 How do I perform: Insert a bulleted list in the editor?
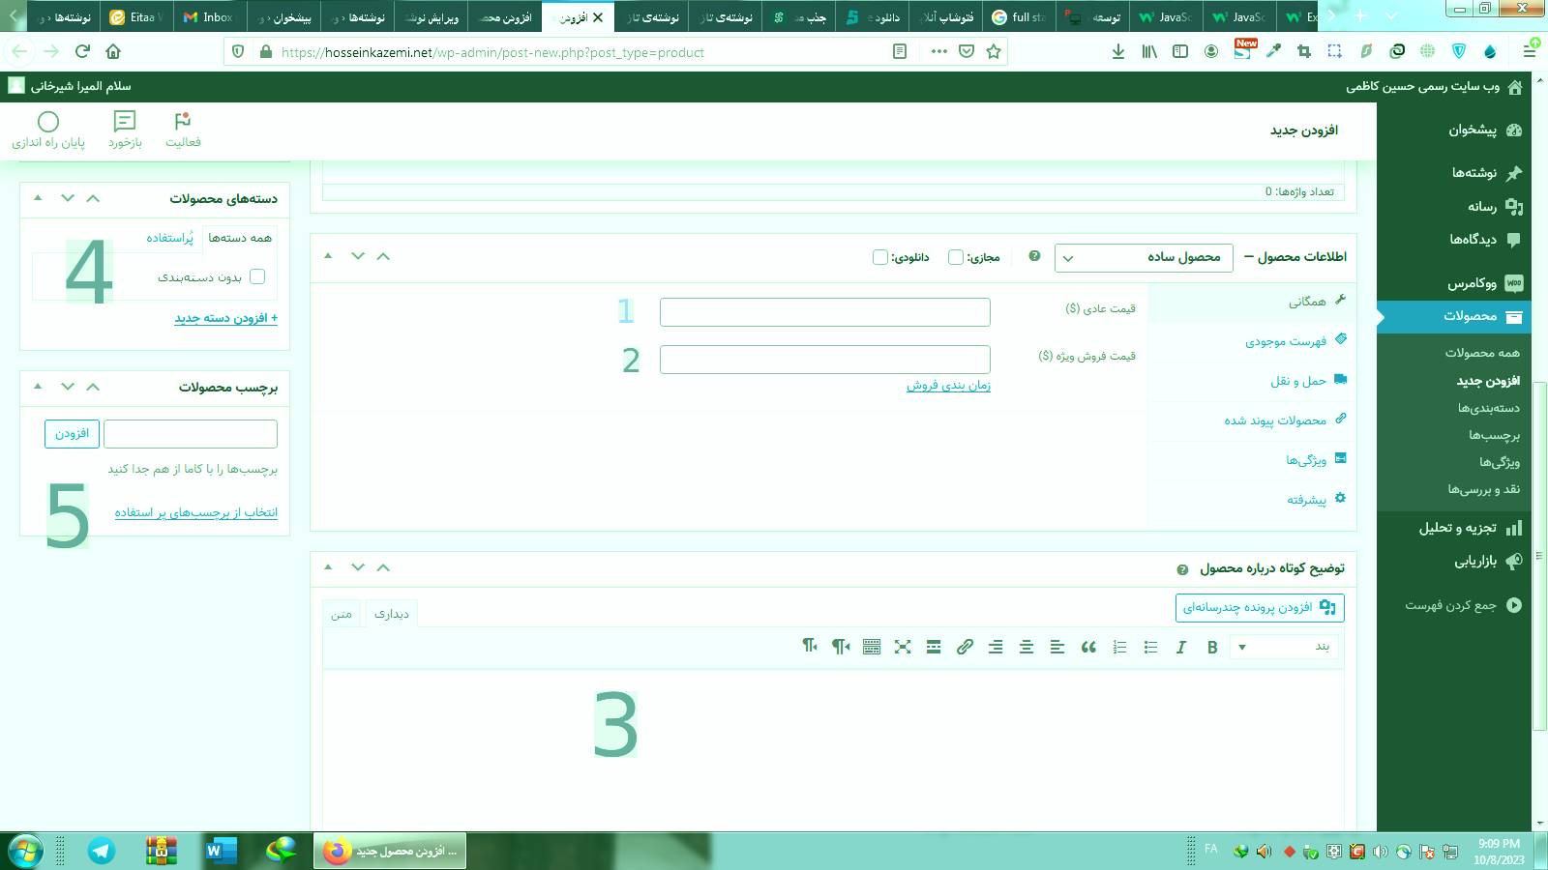point(1150,648)
